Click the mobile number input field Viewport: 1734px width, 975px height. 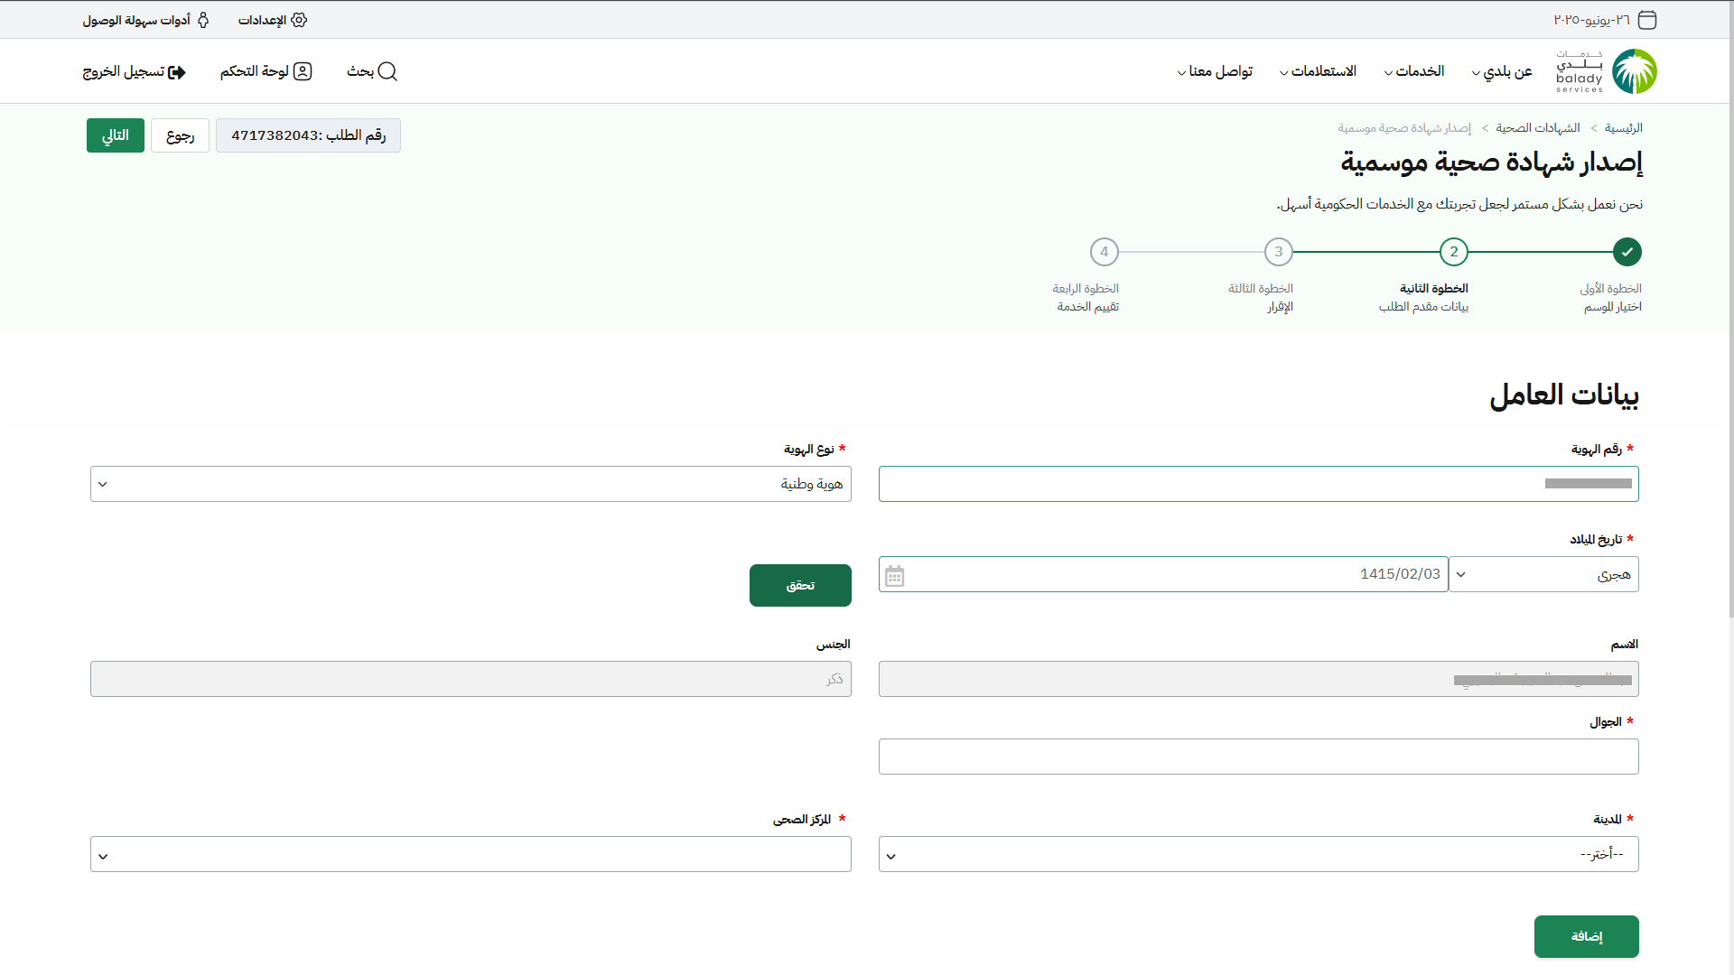pyautogui.click(x=1258, y=757)
